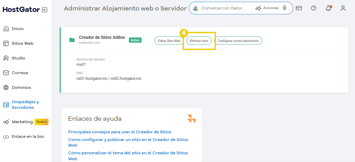Open the user account profile icon
The height and width of the screenshot is (162, 355).
(343, 8)
